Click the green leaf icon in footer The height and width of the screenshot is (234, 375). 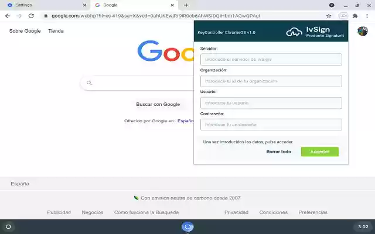point(137,198)
